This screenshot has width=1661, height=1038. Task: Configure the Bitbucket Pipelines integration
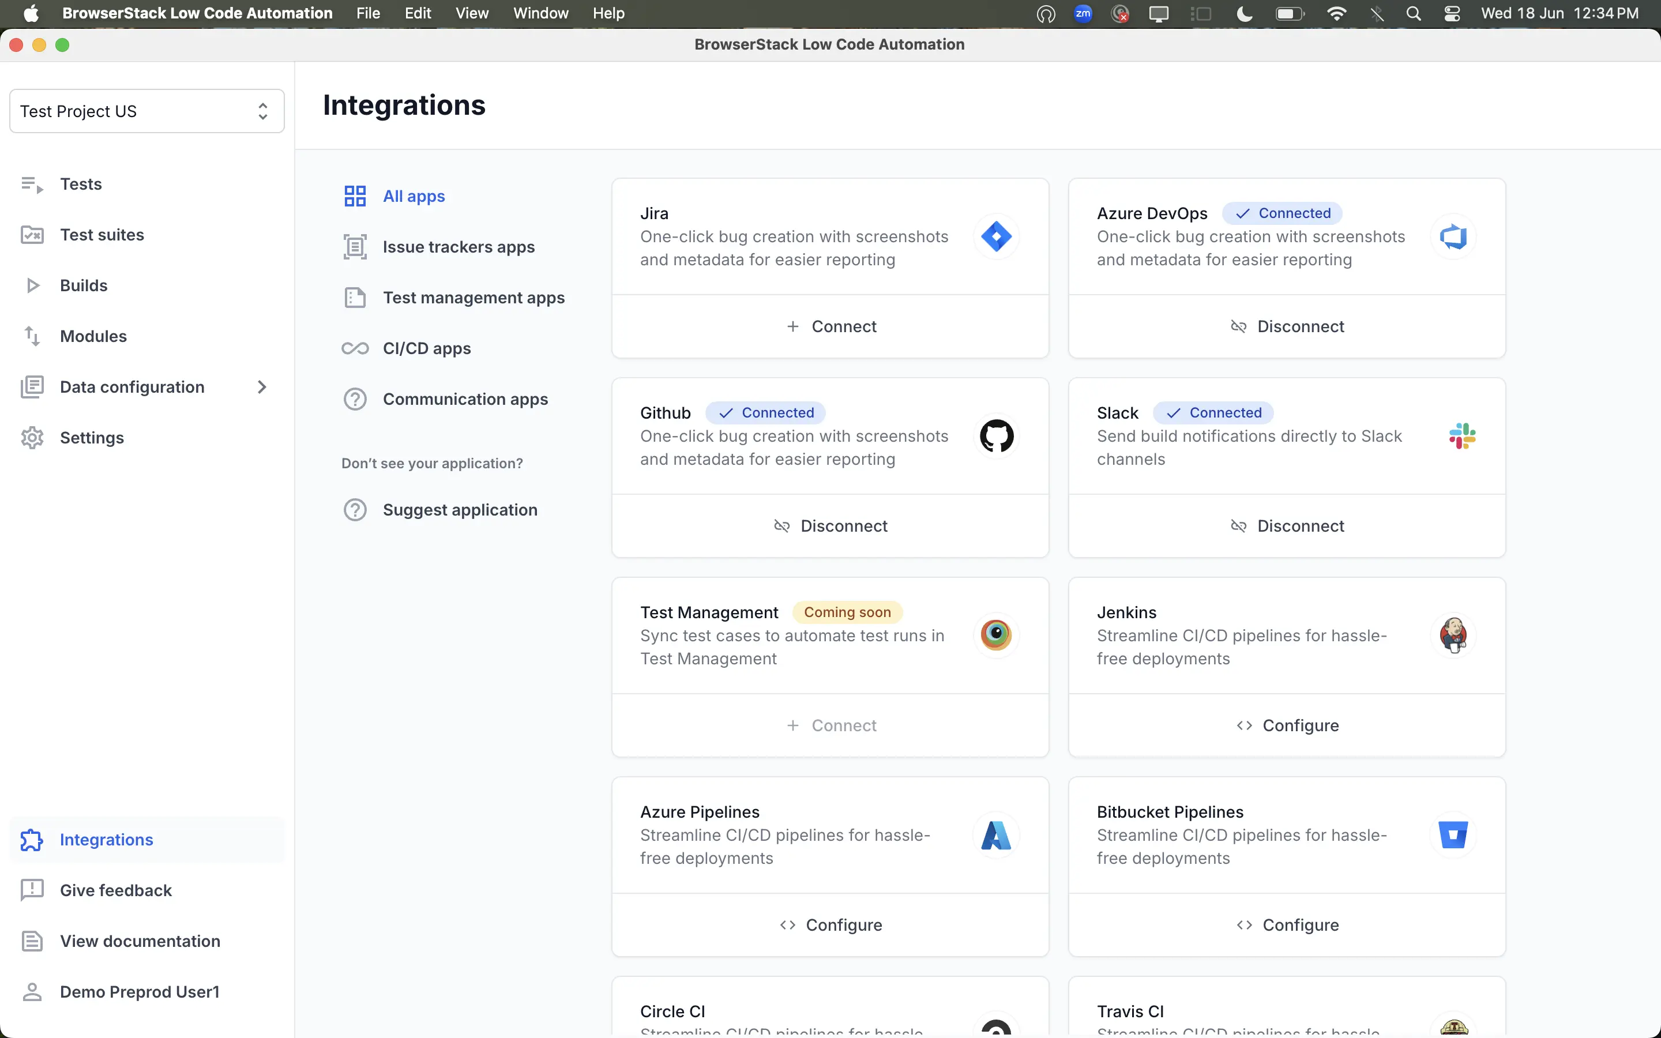coord(1287,926)
